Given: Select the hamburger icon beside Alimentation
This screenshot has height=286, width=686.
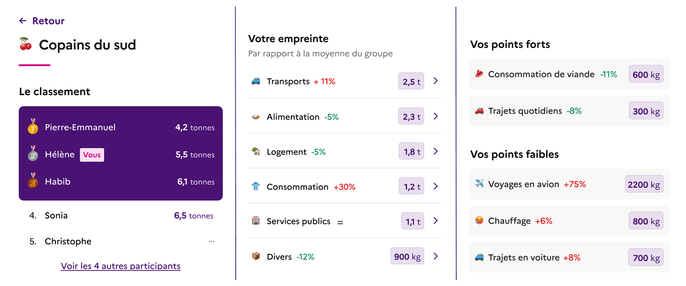Looking at the screenshot, I should click(x=255, y=116).
